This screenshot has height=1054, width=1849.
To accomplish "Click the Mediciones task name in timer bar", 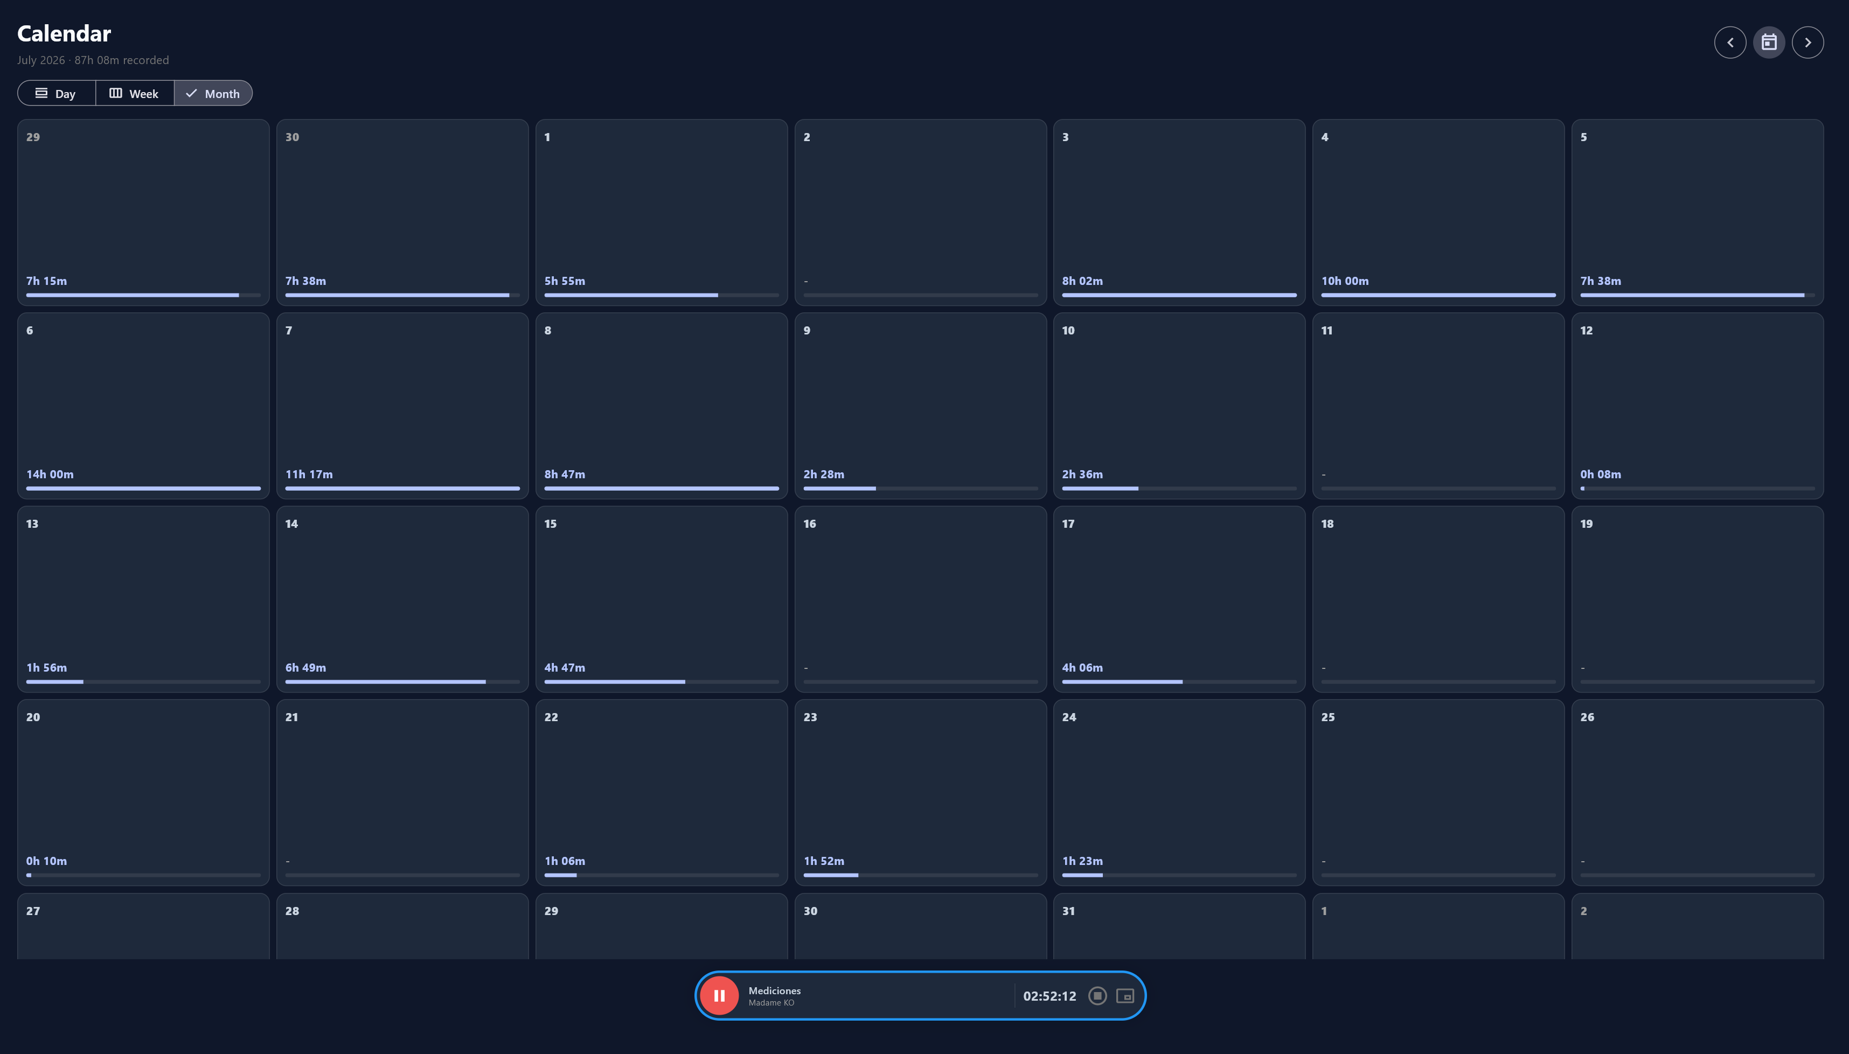I will 774,990.
